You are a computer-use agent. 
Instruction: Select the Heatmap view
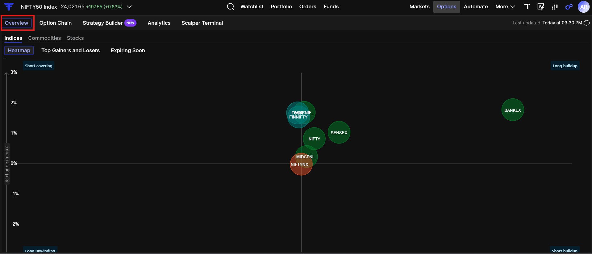tap(19, 50)
